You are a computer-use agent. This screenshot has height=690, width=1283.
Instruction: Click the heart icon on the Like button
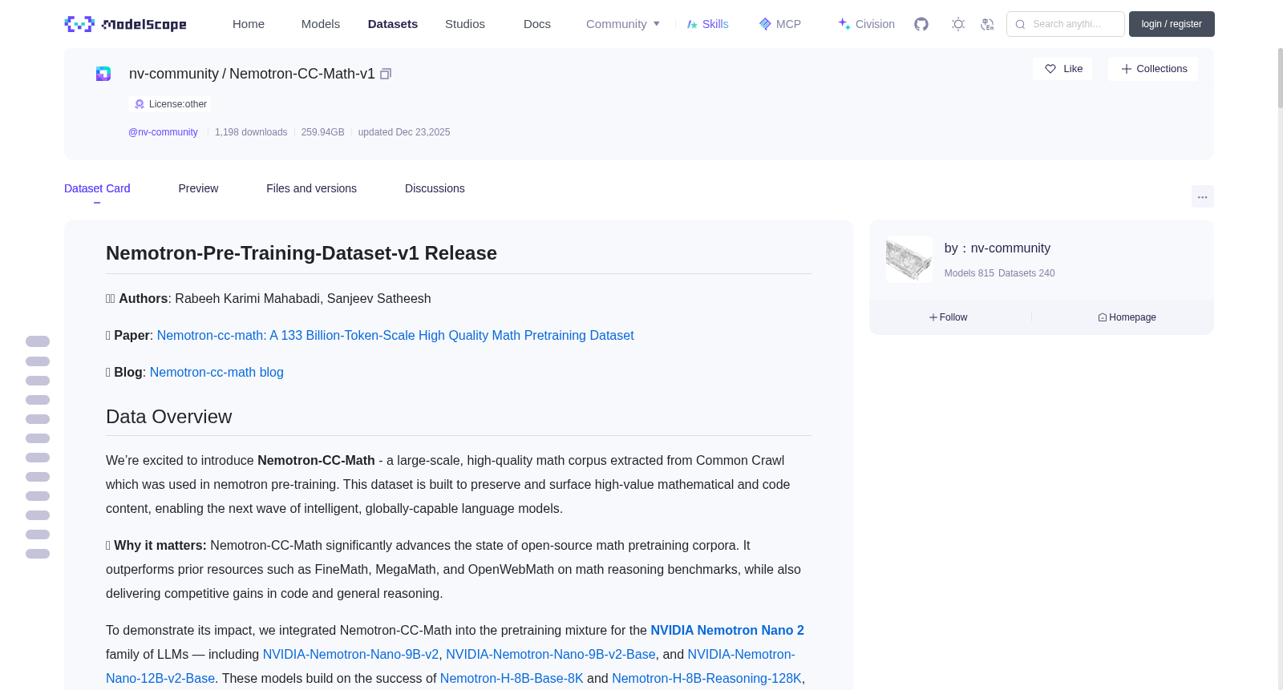pyautogui.click(x=1050, y=69)
